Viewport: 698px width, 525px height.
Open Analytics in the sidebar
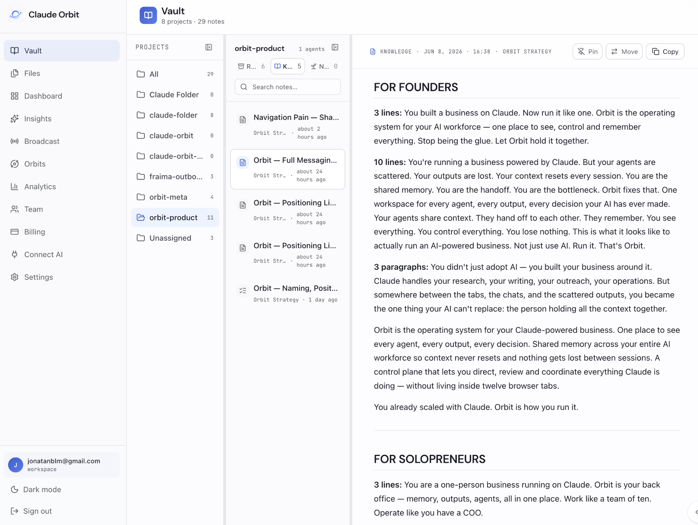pos(61,186)
